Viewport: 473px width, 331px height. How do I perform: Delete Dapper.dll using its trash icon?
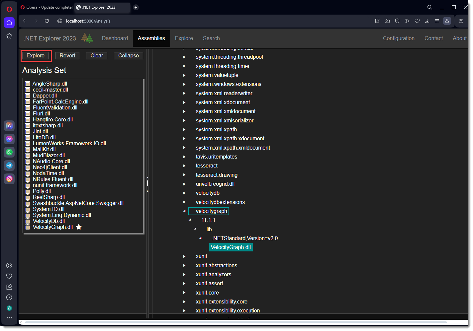pyautogui.click(x=28, y=96)
